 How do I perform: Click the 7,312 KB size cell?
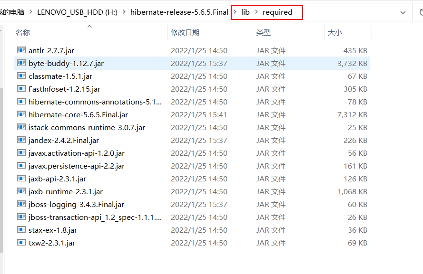352,115
